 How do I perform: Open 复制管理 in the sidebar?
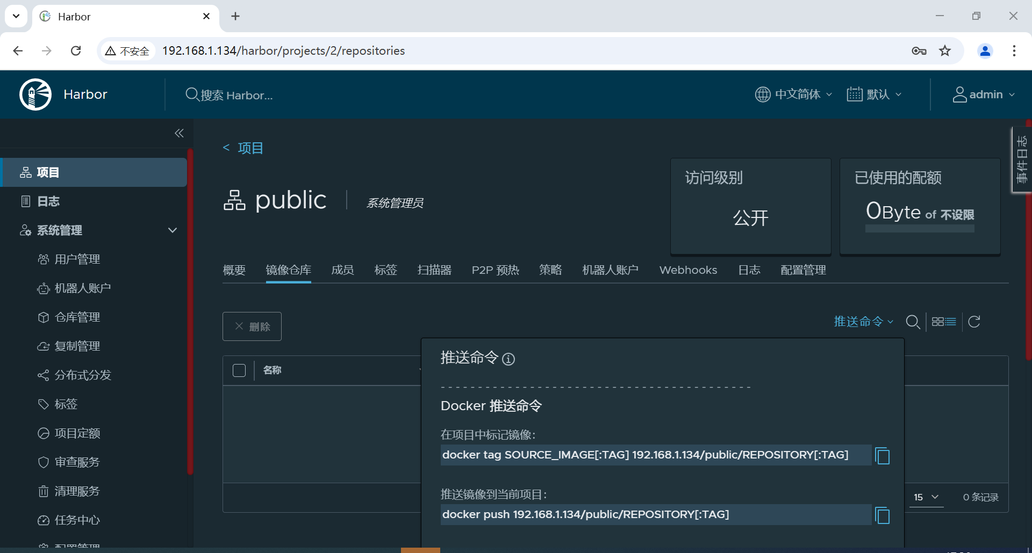point(77,346)
